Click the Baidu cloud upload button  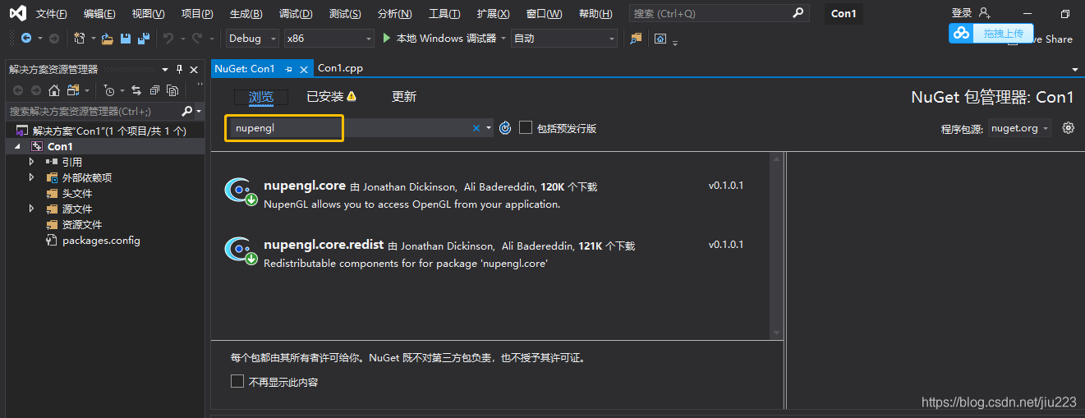coord(991,33)
